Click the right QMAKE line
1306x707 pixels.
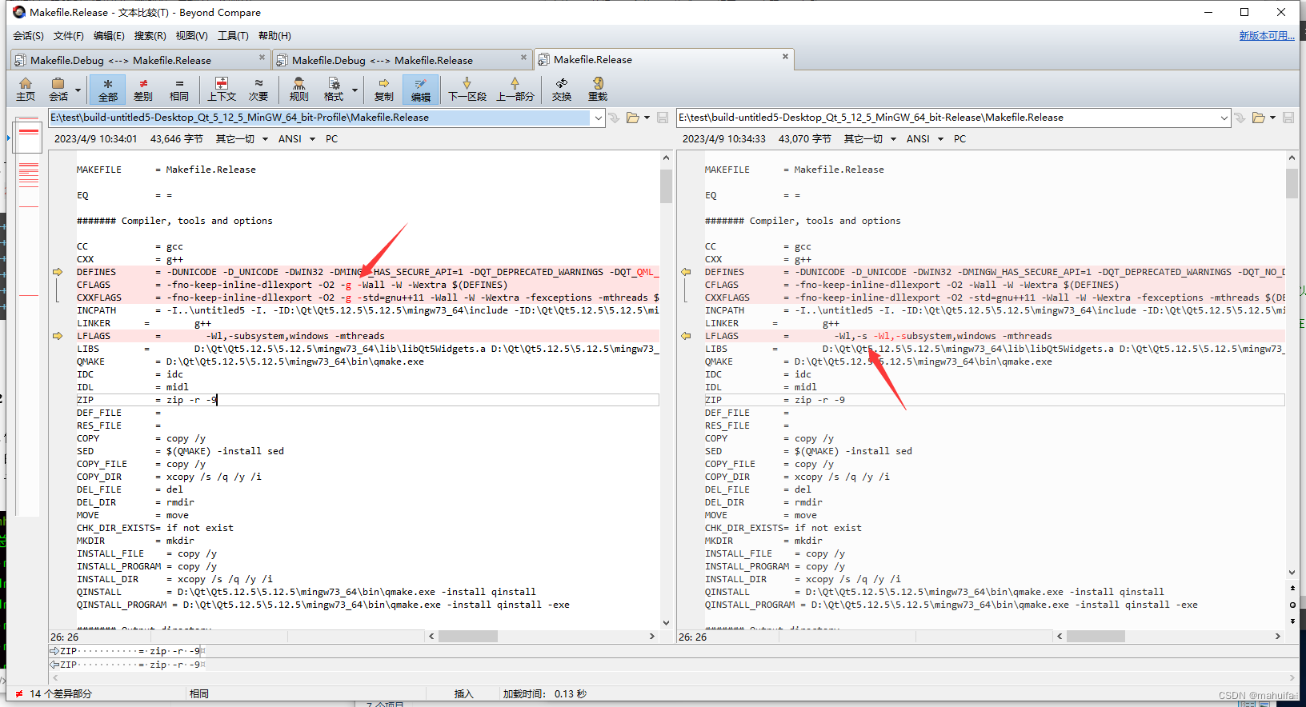point(878,361)
